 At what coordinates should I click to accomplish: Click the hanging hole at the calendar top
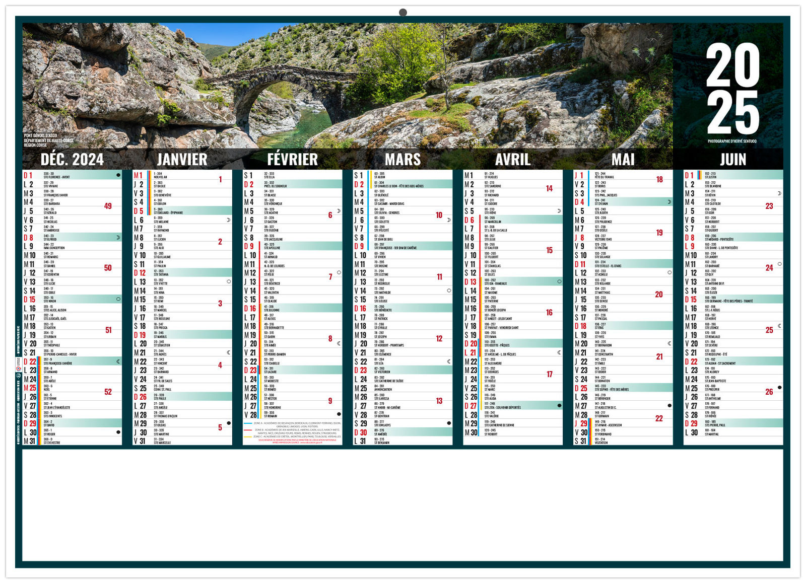coord(403,12)
